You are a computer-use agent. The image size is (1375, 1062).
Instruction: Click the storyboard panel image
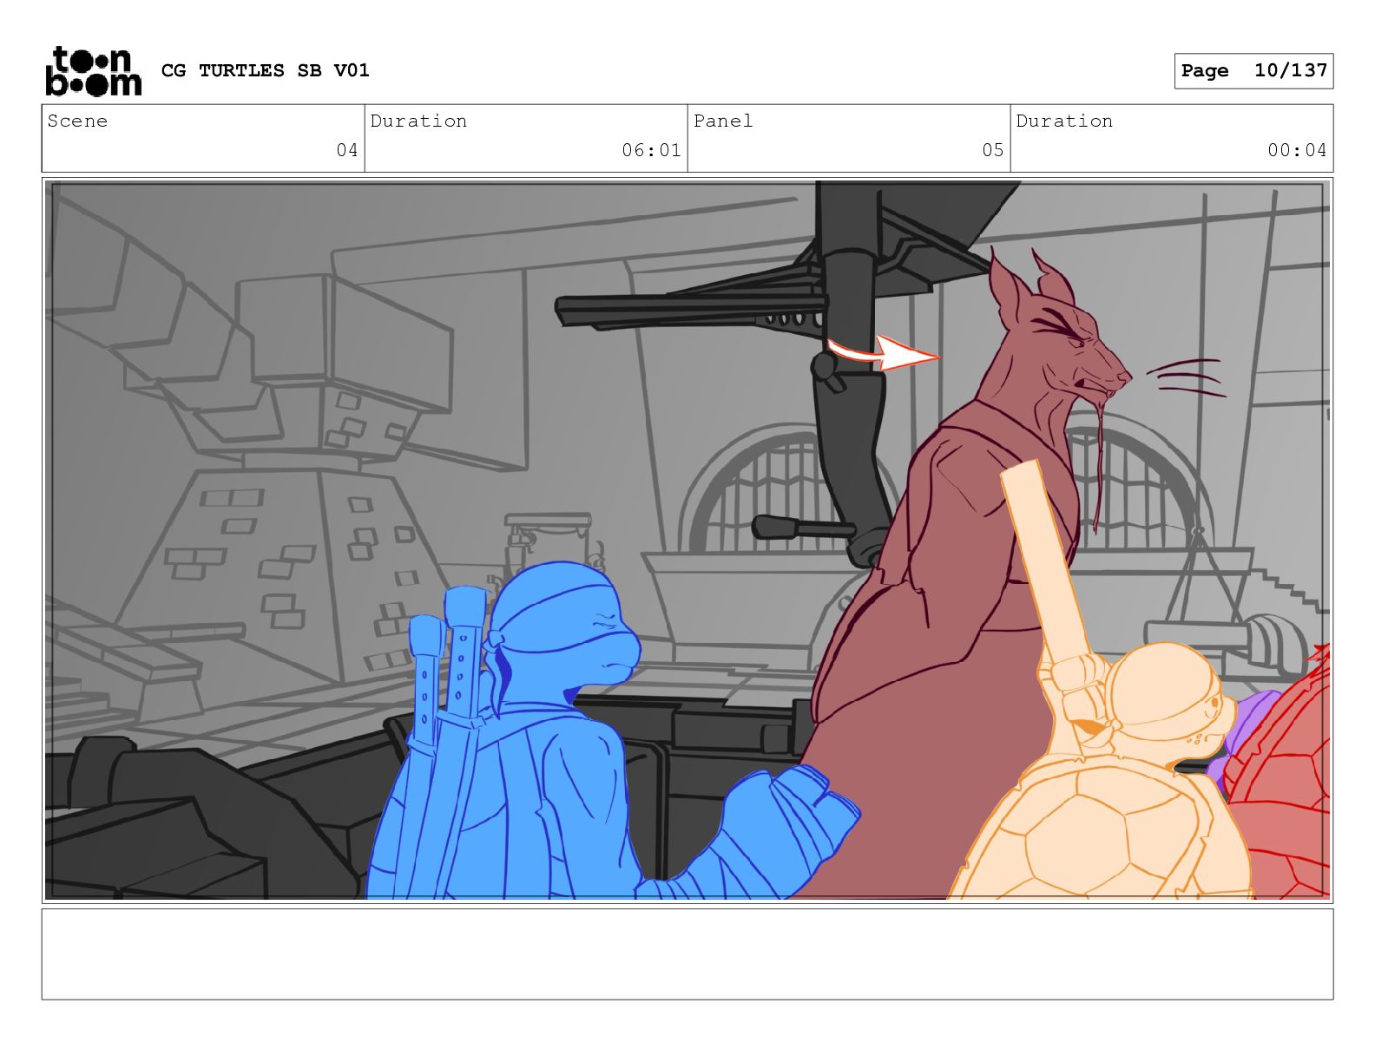(687, 541)
